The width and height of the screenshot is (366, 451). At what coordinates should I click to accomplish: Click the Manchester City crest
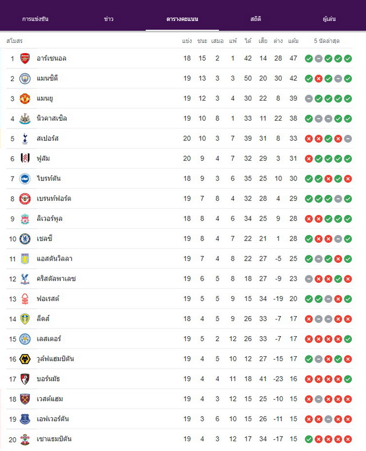tap(25, 78)
